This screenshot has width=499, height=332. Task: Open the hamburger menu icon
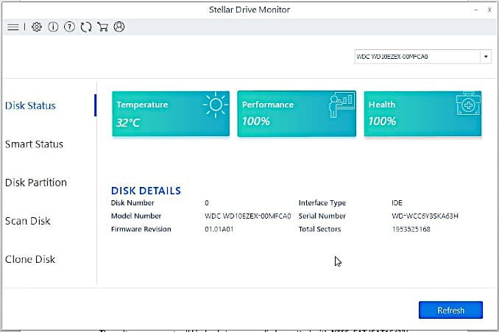(13, 27)
